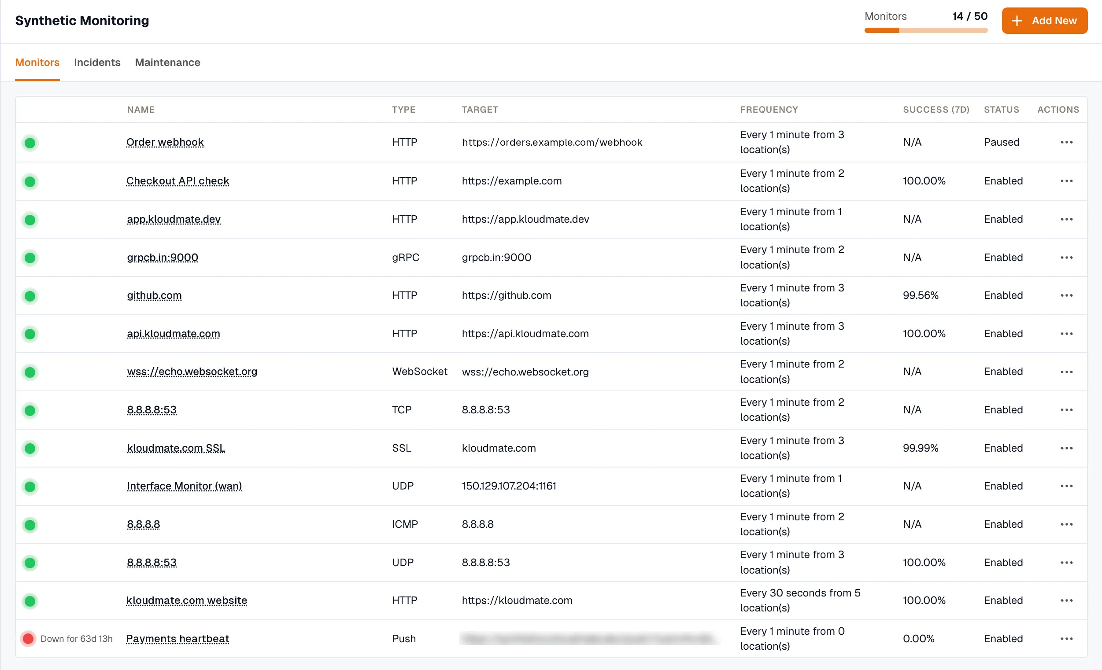Open the app.kloudmate.dev monitor link
Screen dimensions: 1102x670
tap(174, 220)
